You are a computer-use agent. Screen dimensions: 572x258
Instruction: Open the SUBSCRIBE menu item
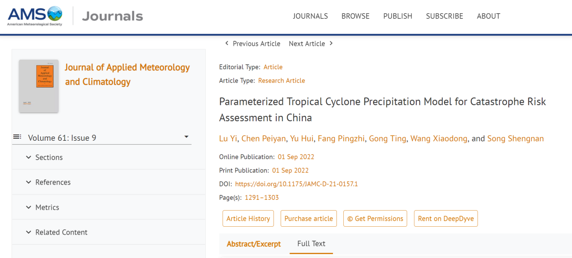(444, 16)
